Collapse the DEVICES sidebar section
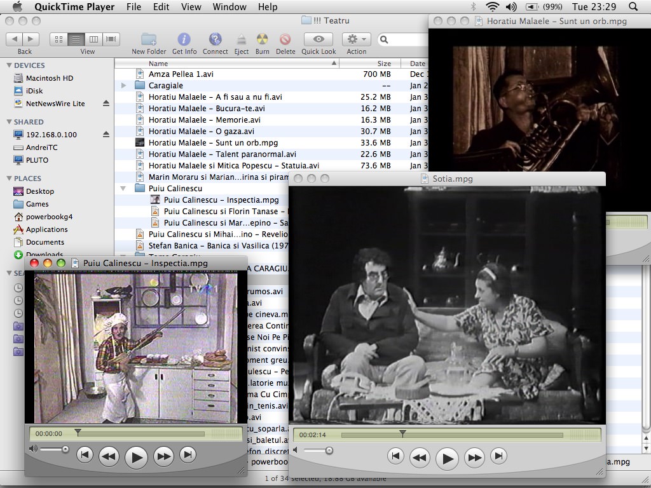 pyautogui.click(x=9, y=65)
